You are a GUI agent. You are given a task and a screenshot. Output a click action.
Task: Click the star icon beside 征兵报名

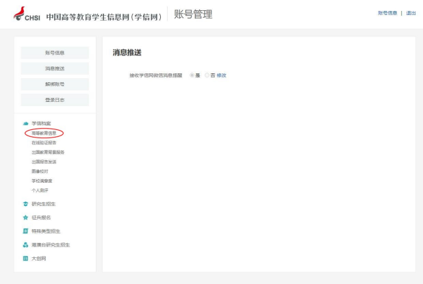pyautogui.click(x=25, y=218)
